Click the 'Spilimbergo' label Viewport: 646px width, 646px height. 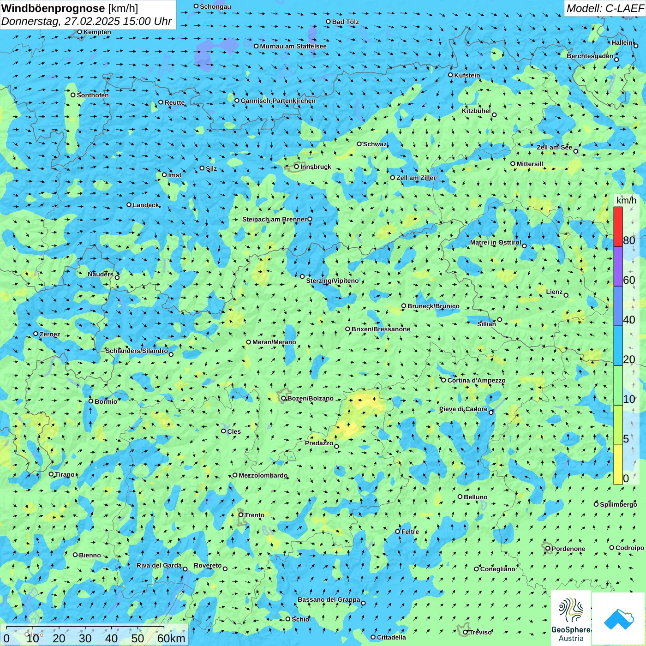coord(618,504)
